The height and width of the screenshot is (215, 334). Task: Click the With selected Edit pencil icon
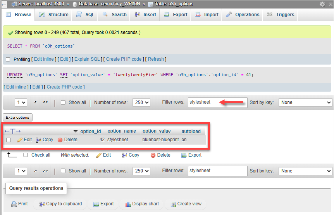99,155
